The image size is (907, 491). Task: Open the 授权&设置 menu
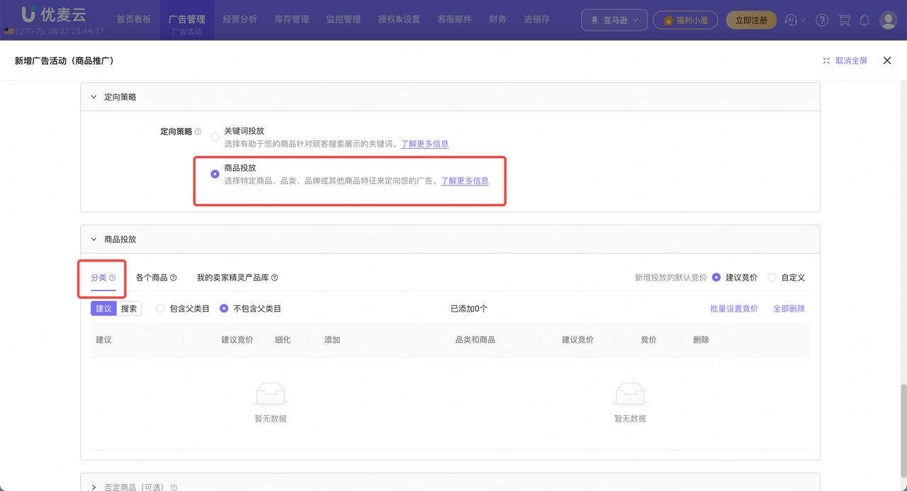(x=399, y=20)
